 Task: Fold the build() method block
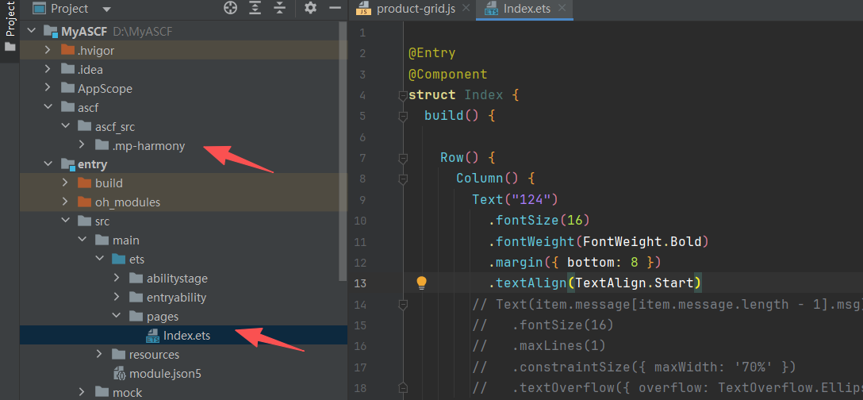tap(402, 116)
